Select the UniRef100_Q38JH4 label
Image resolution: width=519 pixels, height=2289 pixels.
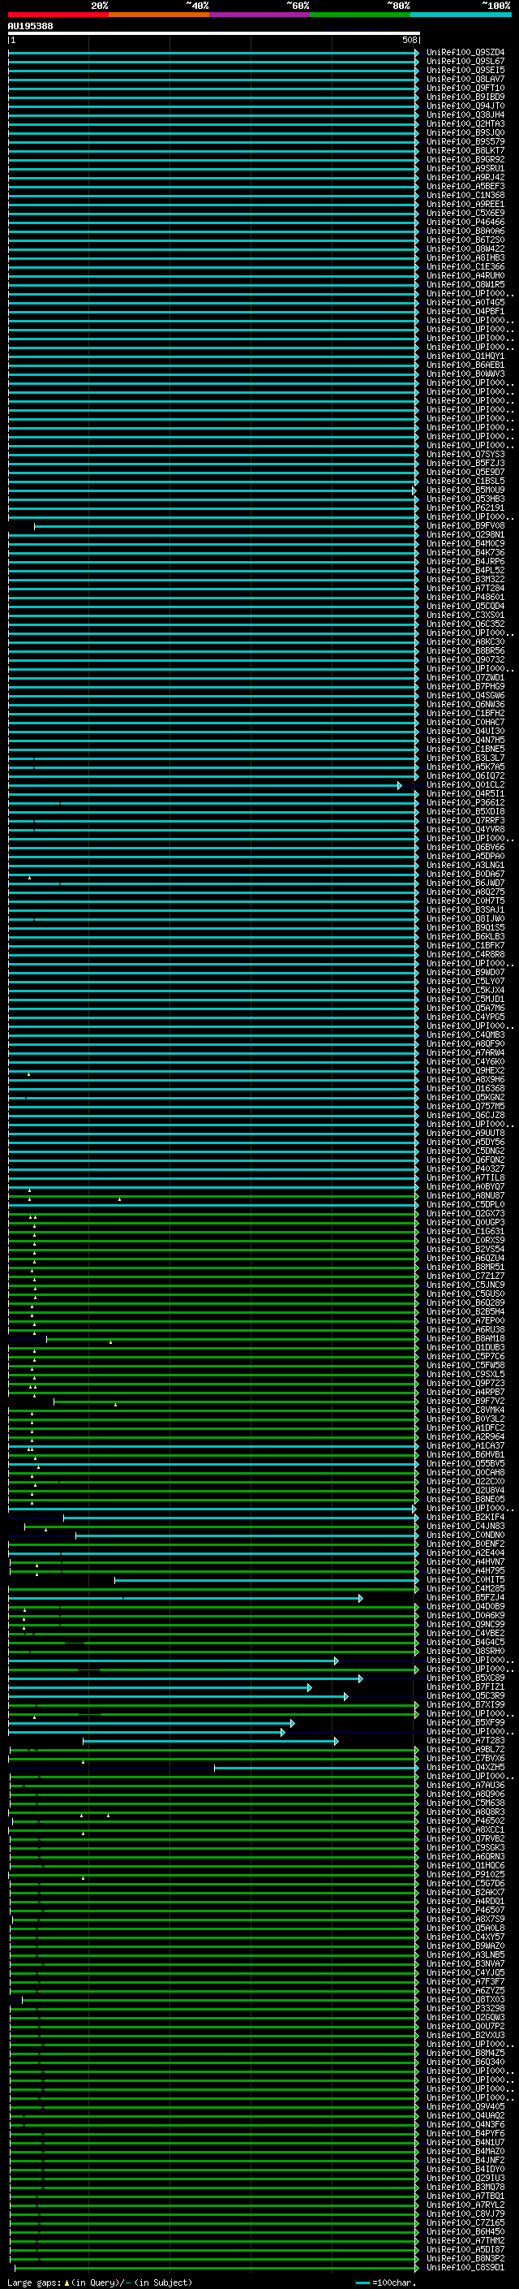click(465, 114)
